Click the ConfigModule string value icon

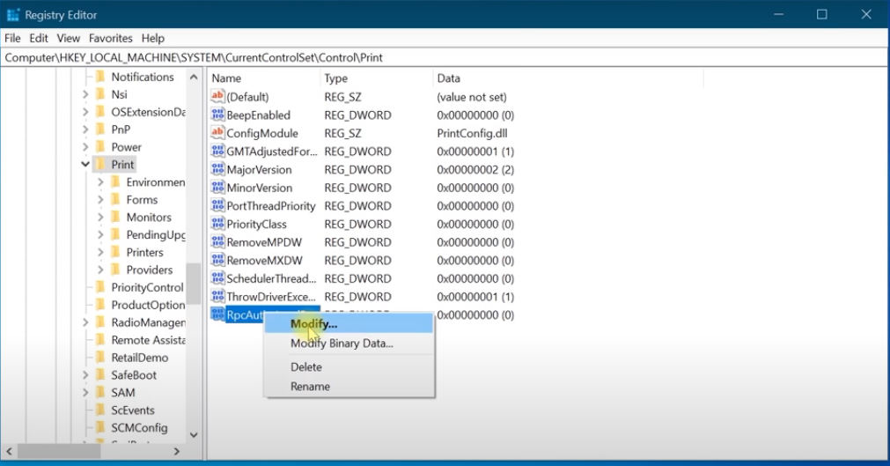pos(217,133)
